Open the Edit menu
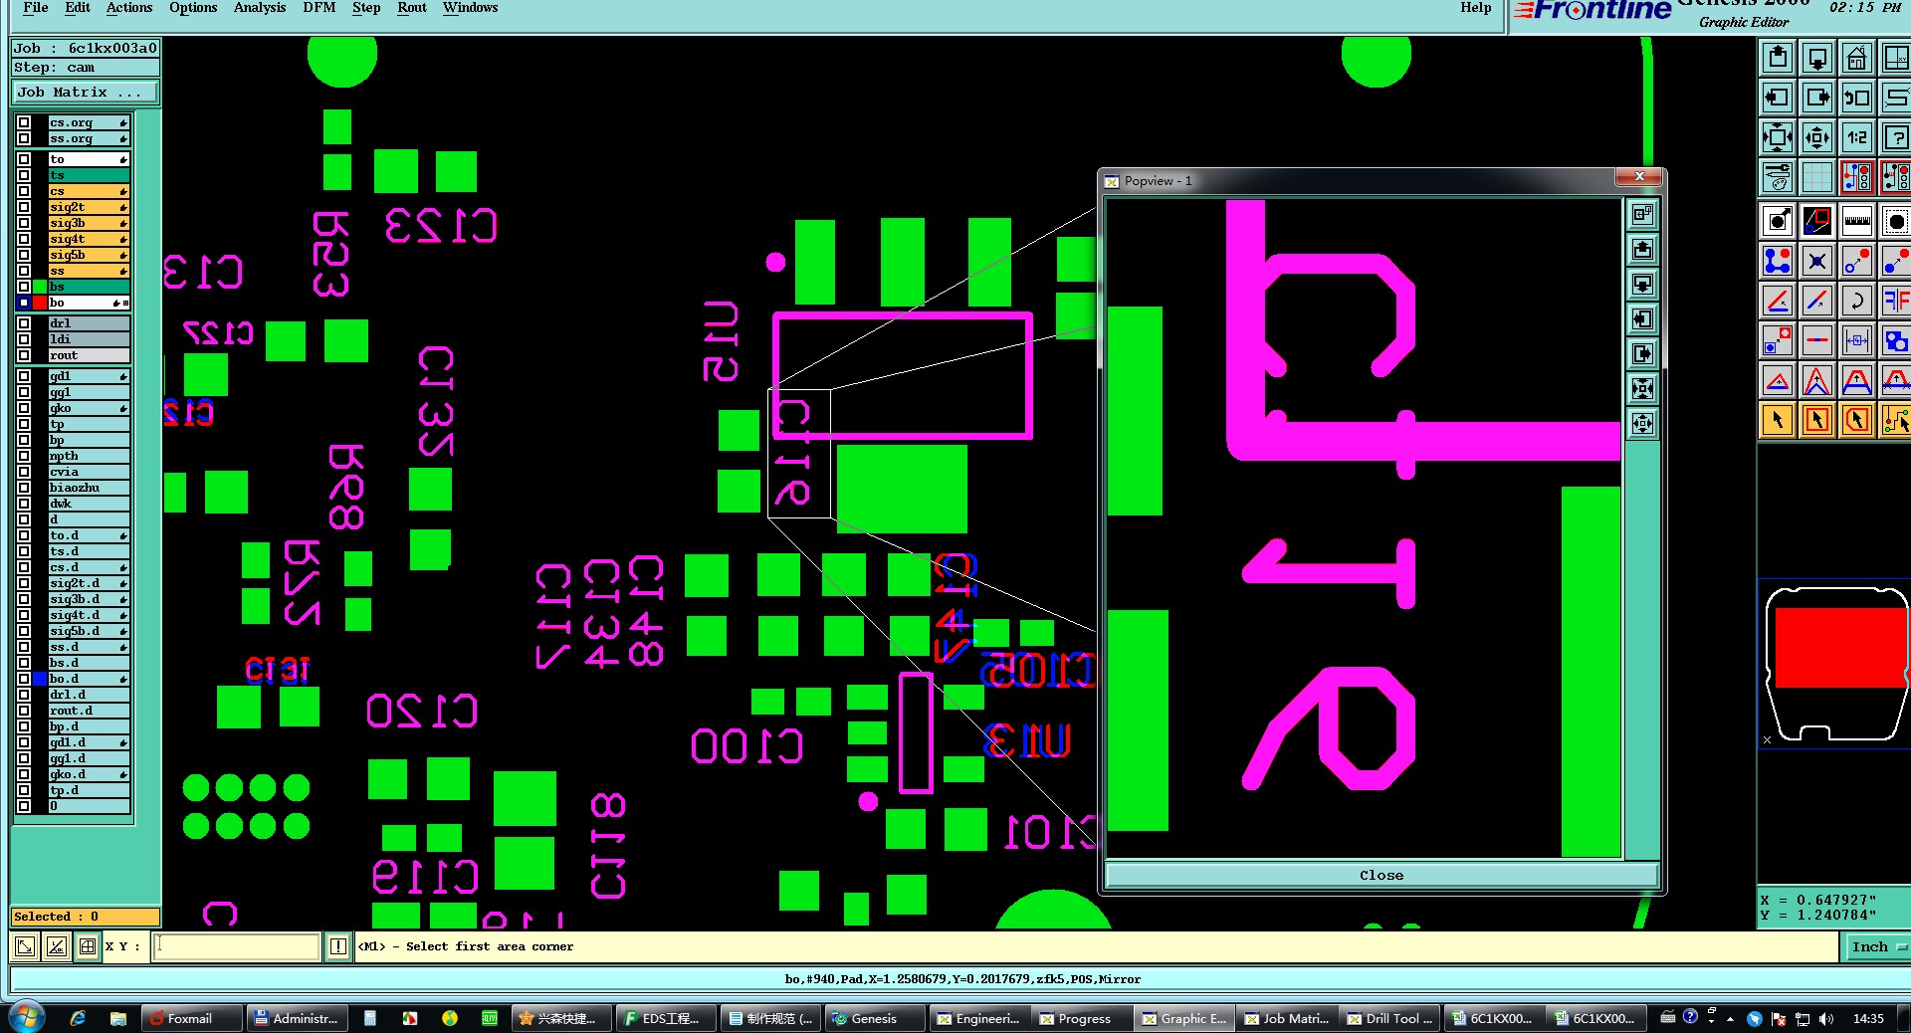This screenshot has height=1033, width=1911. point(78,8)
